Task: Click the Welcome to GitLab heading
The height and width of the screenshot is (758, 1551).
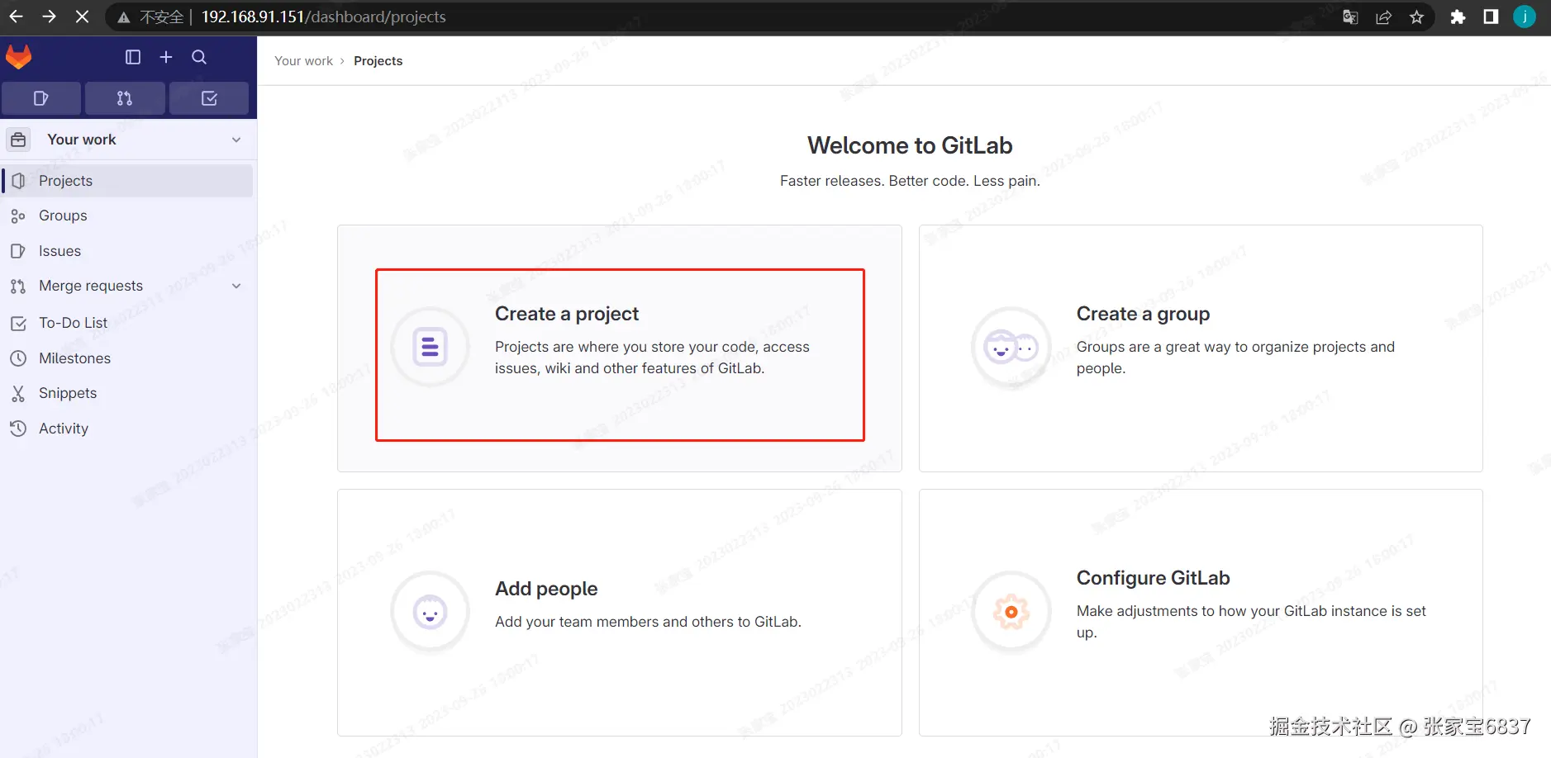Action: coord(910,145)
